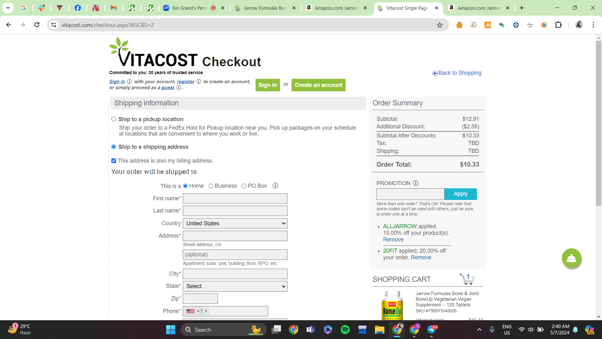602x339 pixels.
Task: Open the weather widget
Action: click(19, 330)
